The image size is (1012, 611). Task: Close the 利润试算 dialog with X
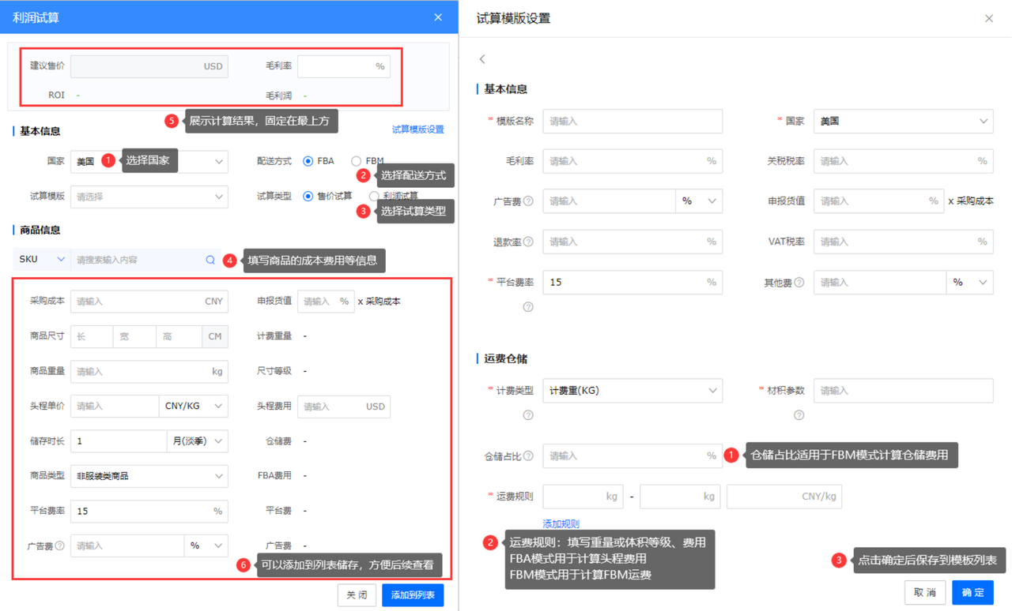pyautogui.click(x=438, y=17)
